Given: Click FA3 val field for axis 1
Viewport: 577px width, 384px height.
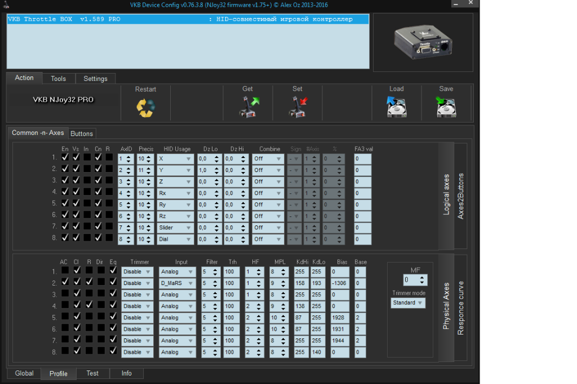Looking at the screenshot, I should coord(363,159).
